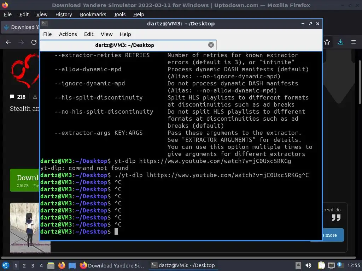Viewport: 362px width, 271px height.
Task: Open Firefox View menu
Action: pyautogui.click(x=42, y=14)
